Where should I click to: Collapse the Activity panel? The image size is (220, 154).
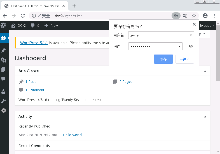(205, 117)
